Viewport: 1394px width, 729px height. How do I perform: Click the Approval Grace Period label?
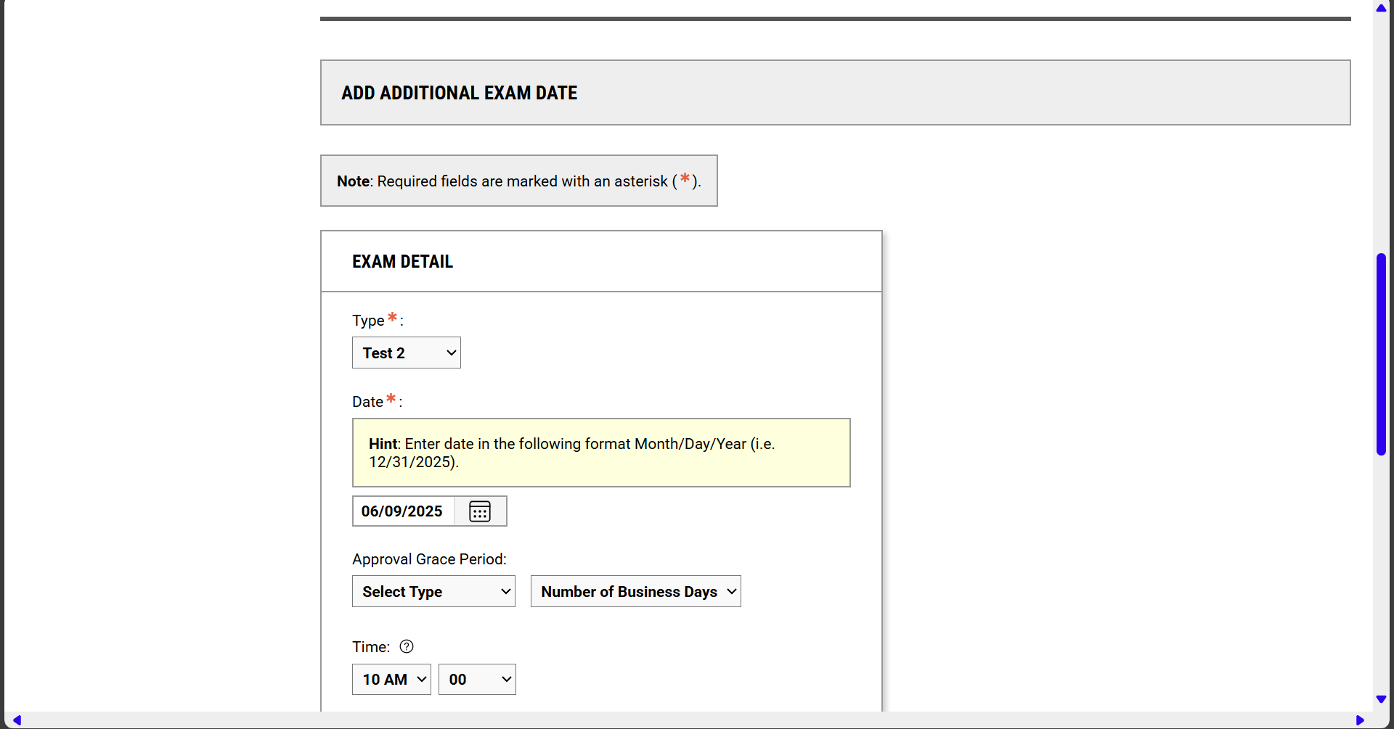pos(429,559)
